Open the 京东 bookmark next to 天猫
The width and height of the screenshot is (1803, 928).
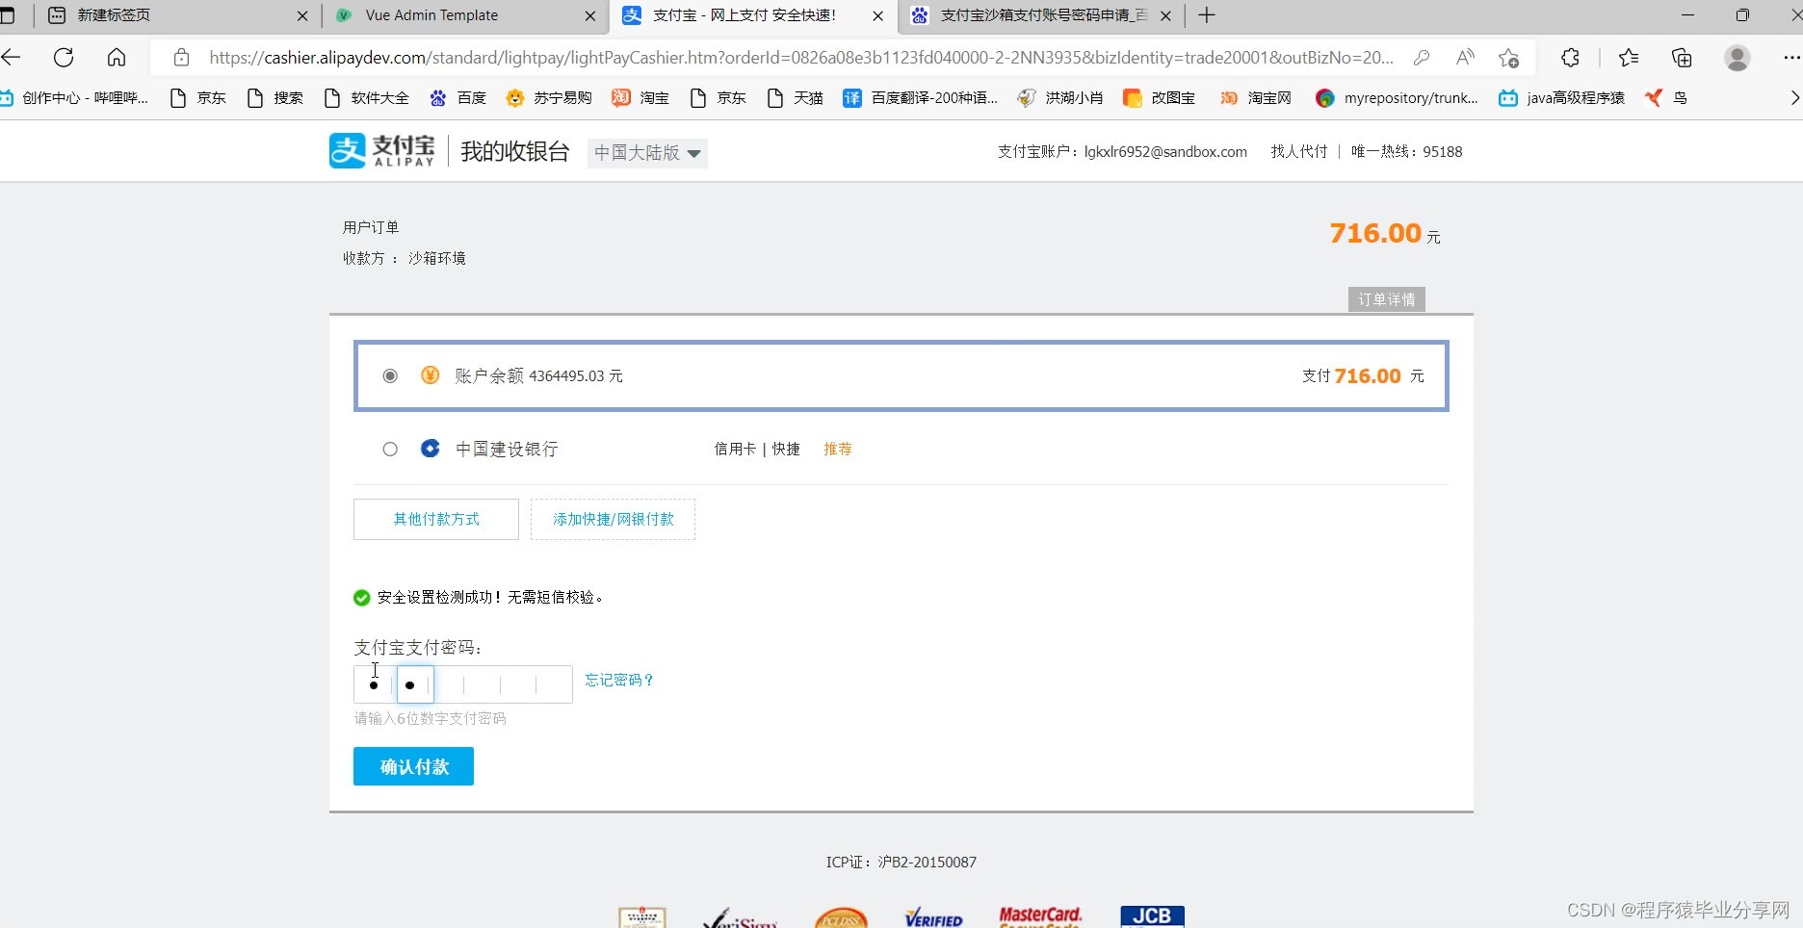click(718, 97)
